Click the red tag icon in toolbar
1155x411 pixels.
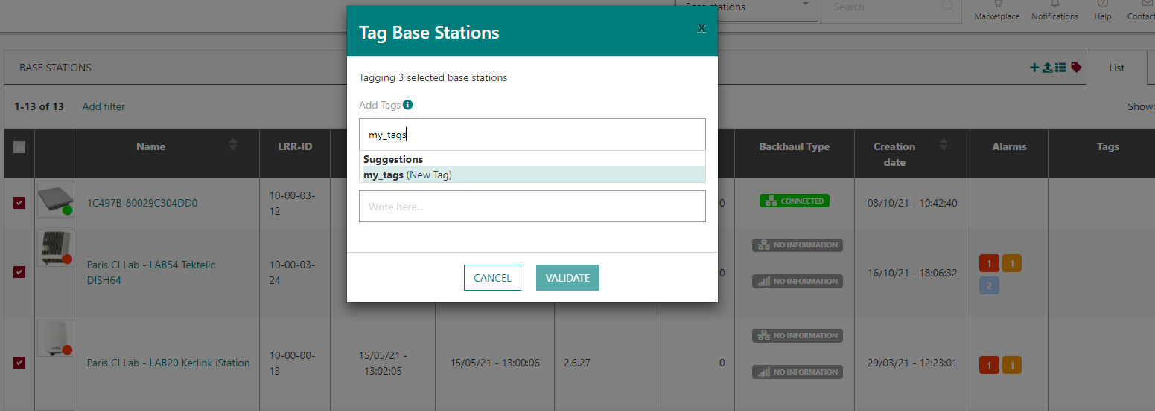pyautogui.click(x=1075, y=68)
